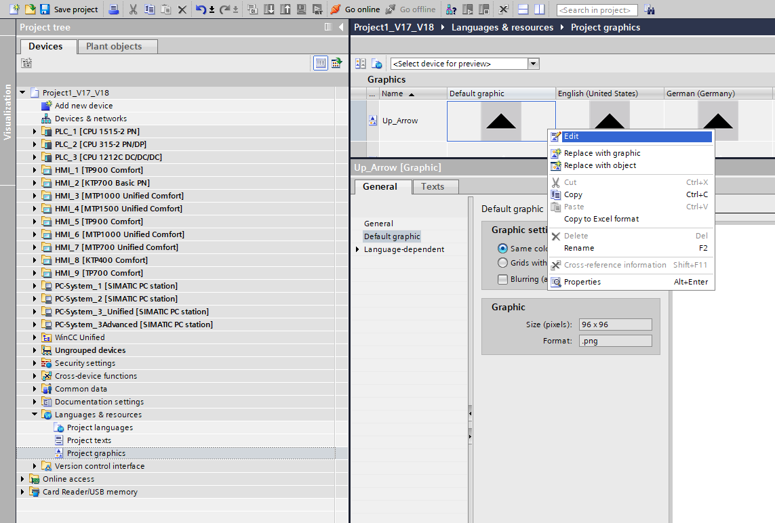Screen dimensions: 775x523
Task: Click the Go online icon
Action: [x=336, y=9]
